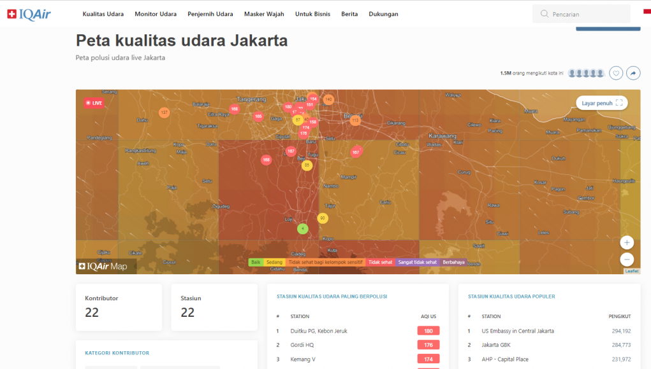Viewport: 651px width, 369px height.
Task: Click the share arrow icon
Action: 633,73
